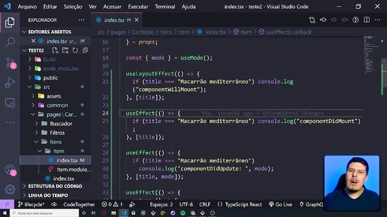
Task: Collapse all folders in TESTE2 explorer
Action: pos(85,51)
